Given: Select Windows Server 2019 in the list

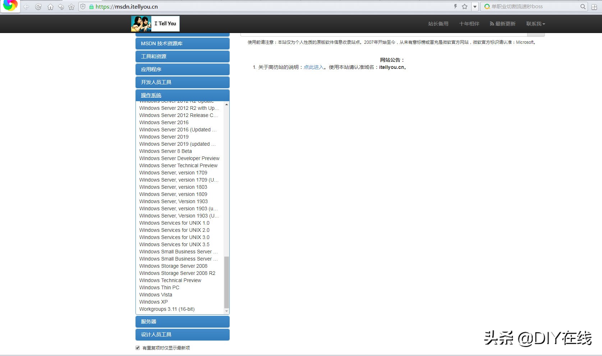Looking at the screenshot, I should click(164, 137).
